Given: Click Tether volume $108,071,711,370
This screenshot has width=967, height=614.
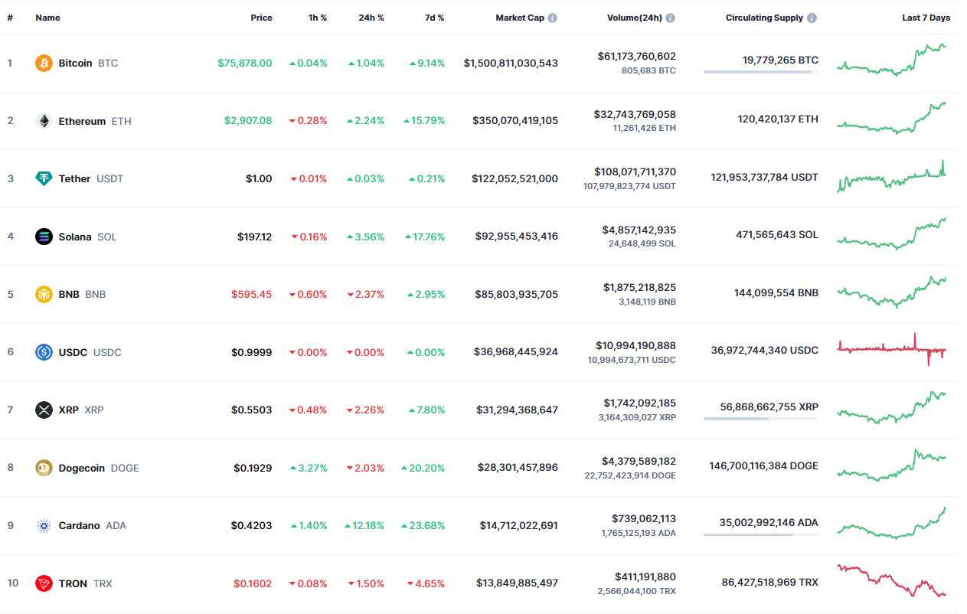Looking at the screenshot, I should [635, 171].
